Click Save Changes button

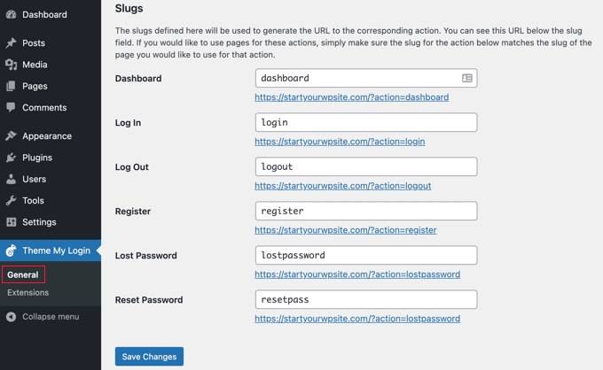point(149,356)
